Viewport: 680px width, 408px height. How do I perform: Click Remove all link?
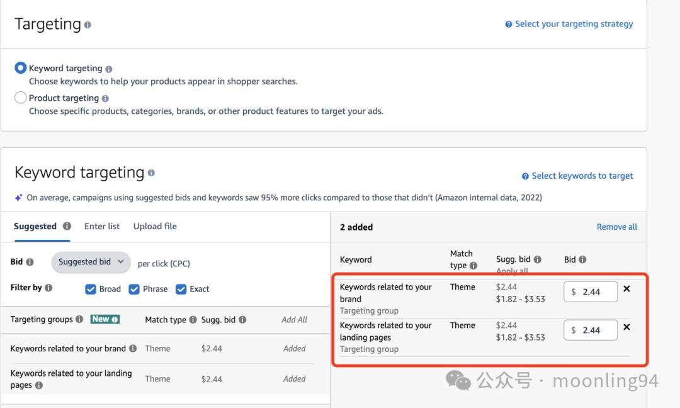(616, 227)
